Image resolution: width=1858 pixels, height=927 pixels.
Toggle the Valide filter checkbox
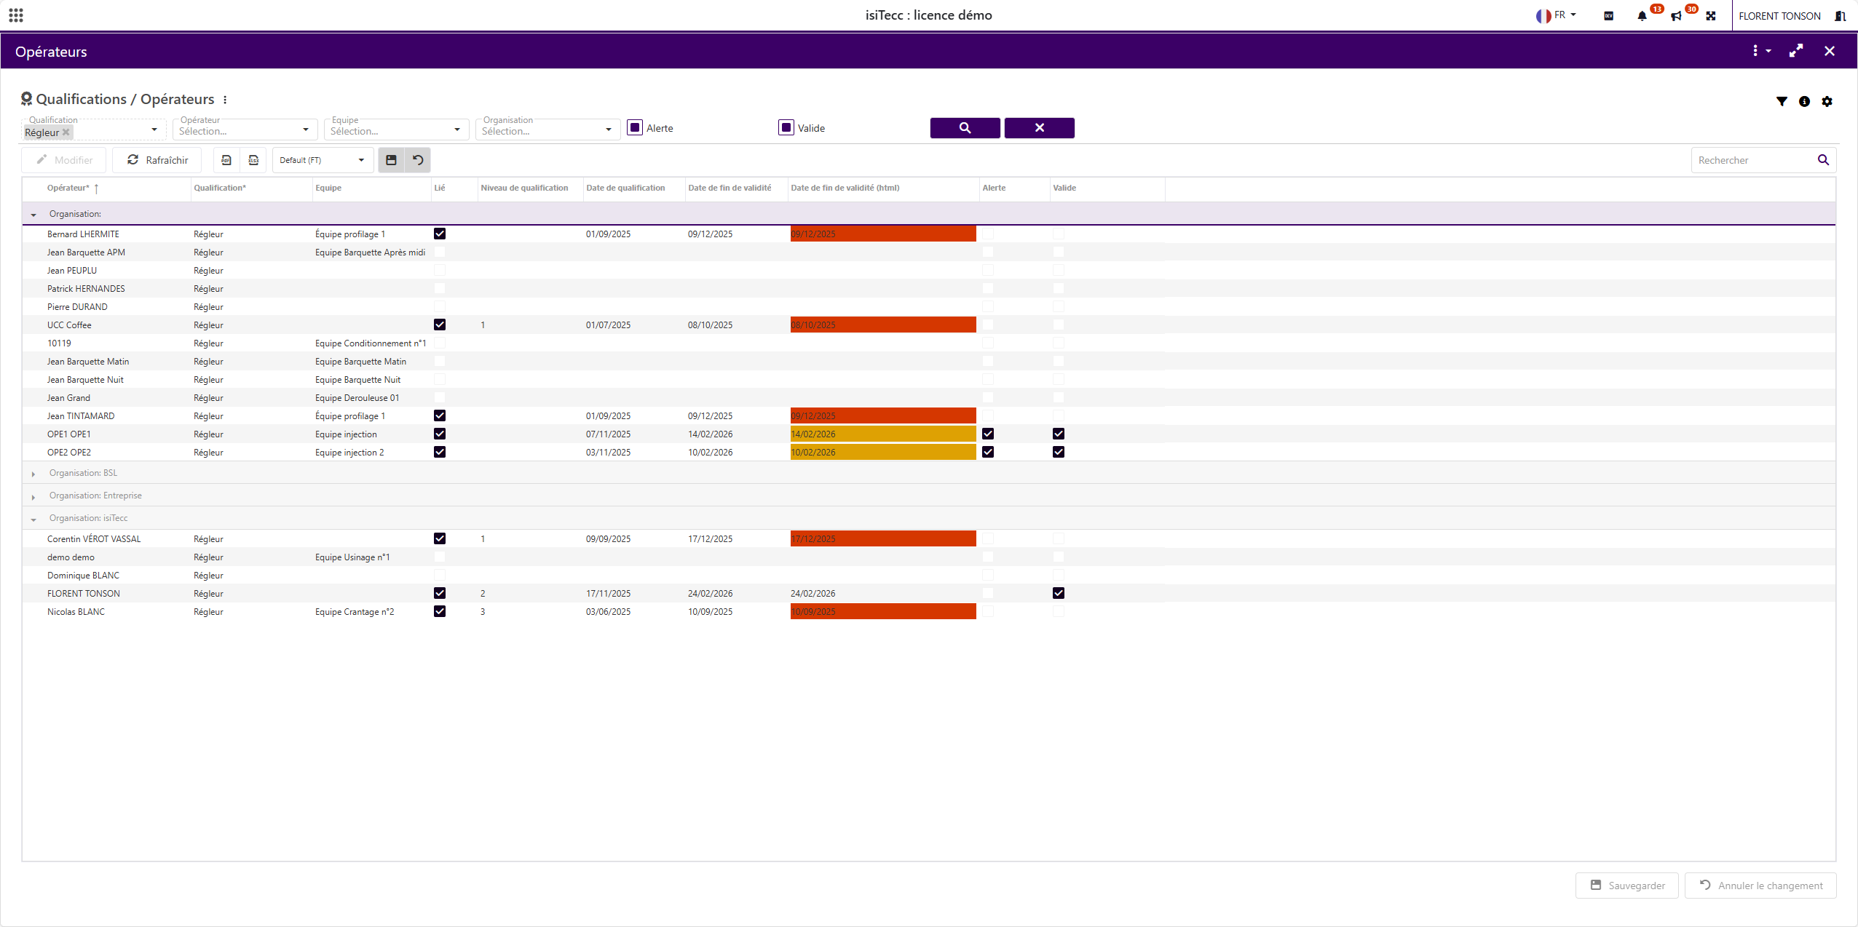[x=786, y=128]
